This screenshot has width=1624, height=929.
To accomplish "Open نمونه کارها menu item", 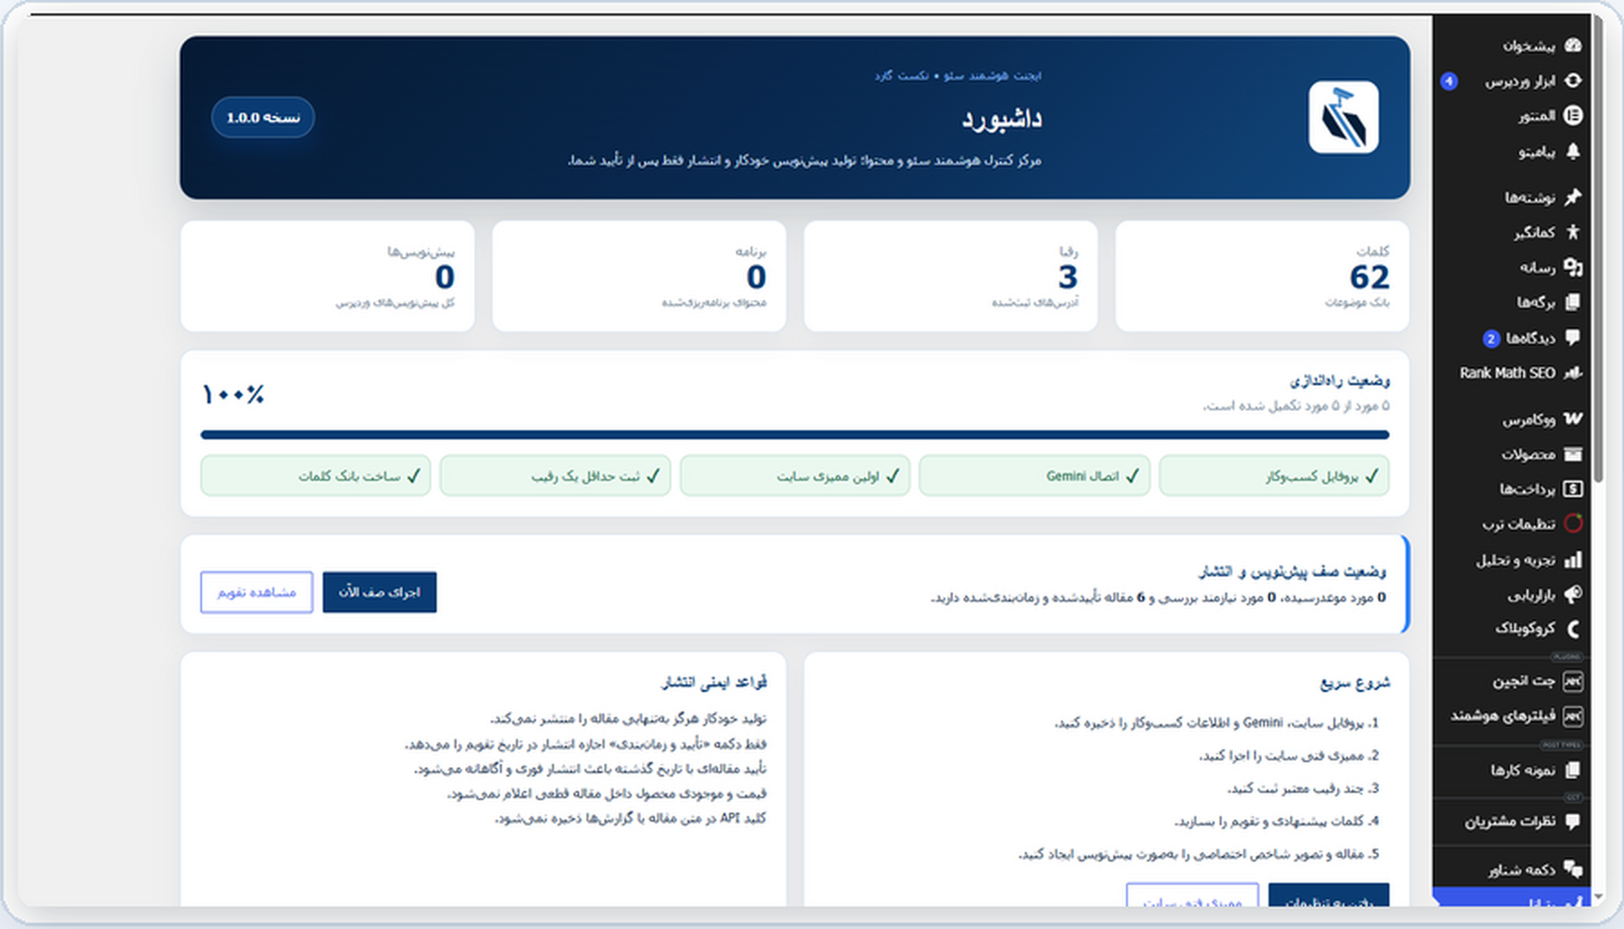I will [x=1512, y=770].
